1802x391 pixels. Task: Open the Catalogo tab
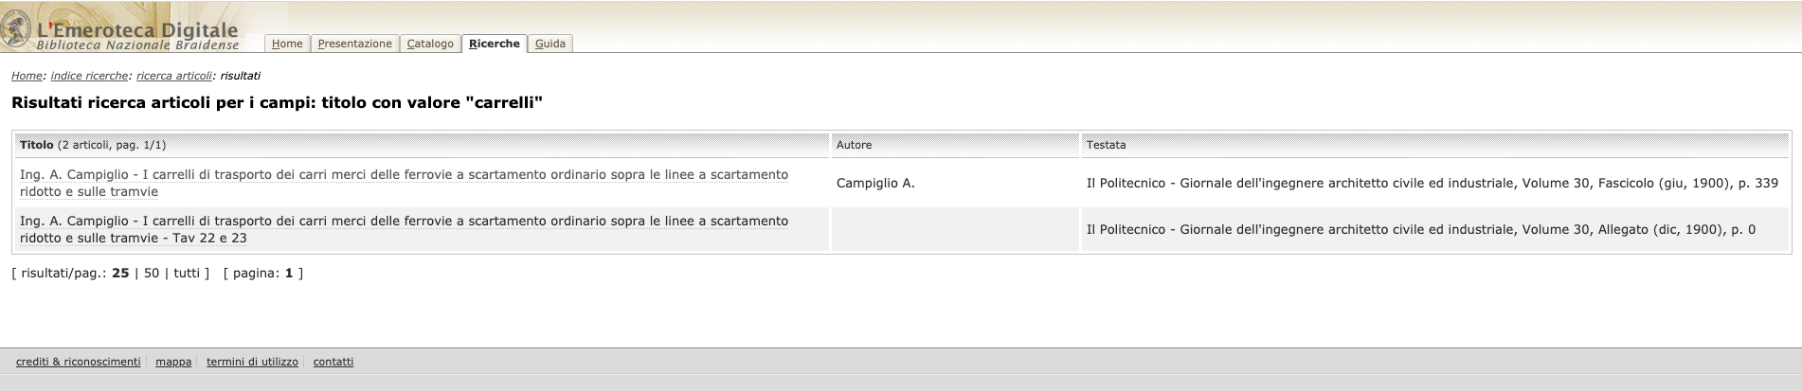(x=430, y=44)
